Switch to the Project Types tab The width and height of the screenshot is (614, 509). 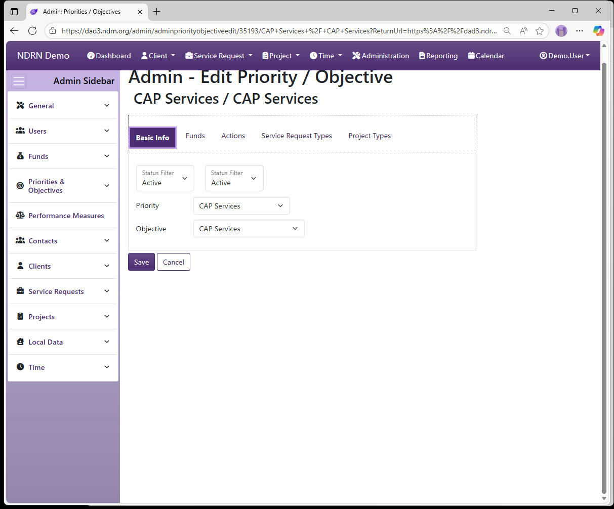370,136
